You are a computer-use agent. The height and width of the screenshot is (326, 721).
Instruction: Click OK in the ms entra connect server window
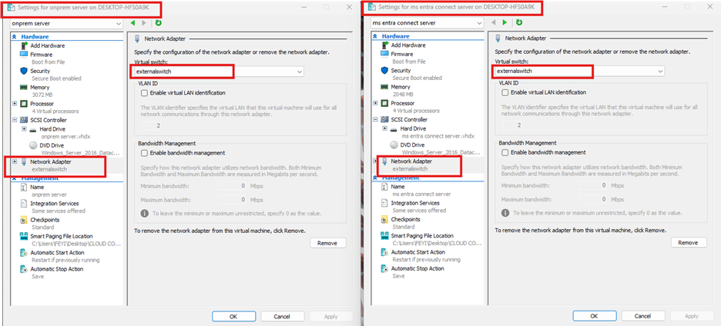(x=593, y=316)
